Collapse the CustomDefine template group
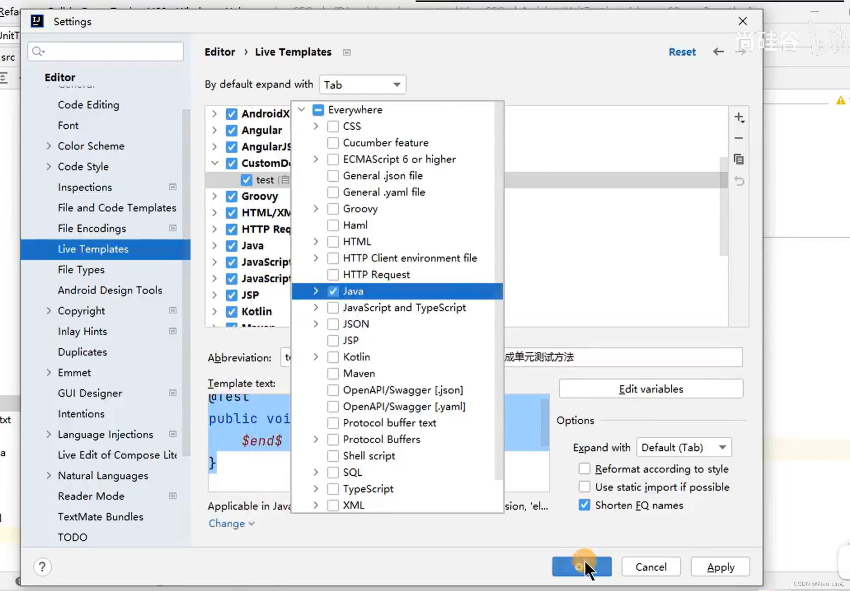 tap(214, 163)
